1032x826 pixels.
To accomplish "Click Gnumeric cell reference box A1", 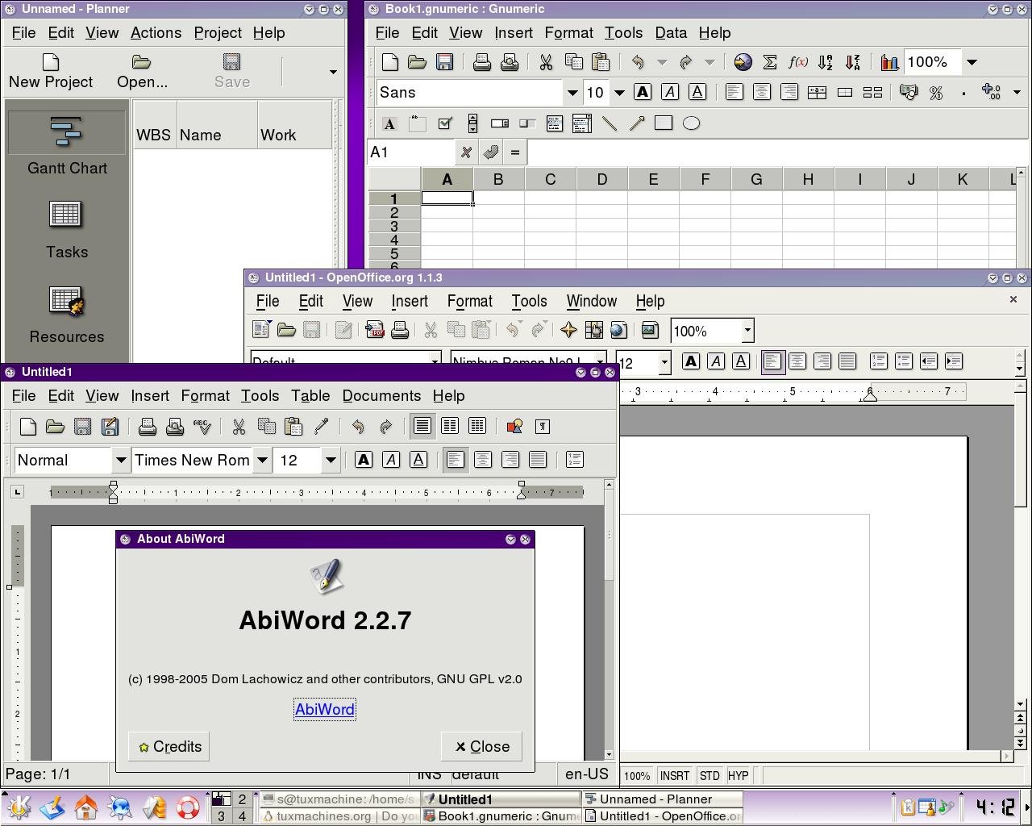I will [411, 152].
